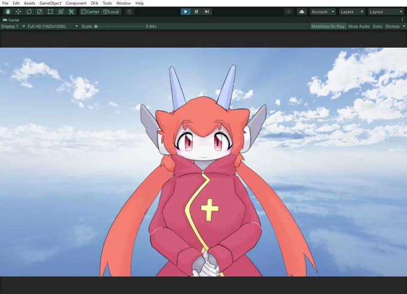Open the Layout dropdown
The width and height of the screenshot is (407, 294).
pyautogui.click(x=386, y=12)
